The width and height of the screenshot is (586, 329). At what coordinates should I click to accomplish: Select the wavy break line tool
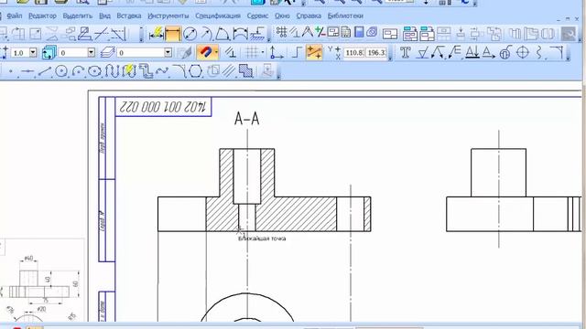click(x=539, y=53)
